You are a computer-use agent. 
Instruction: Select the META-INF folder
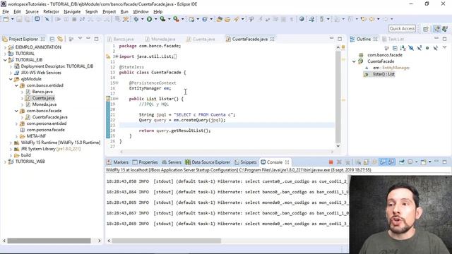click(36, 136)
